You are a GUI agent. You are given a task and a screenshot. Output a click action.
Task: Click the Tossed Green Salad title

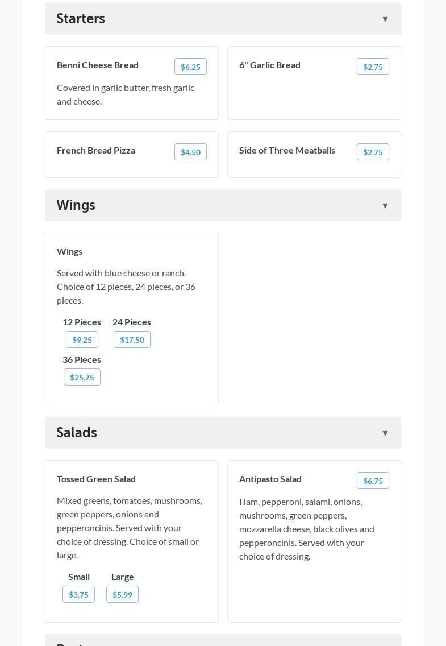tap(96, 479)
